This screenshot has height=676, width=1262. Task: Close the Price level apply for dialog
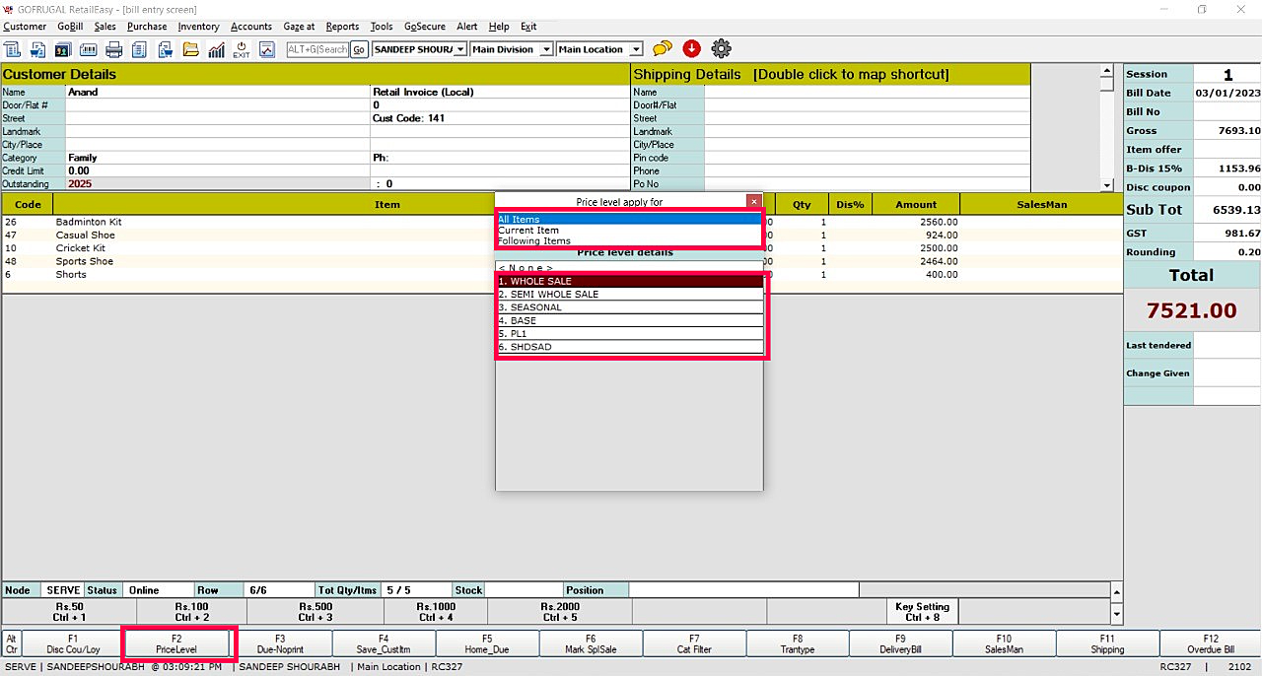point(753,201)
